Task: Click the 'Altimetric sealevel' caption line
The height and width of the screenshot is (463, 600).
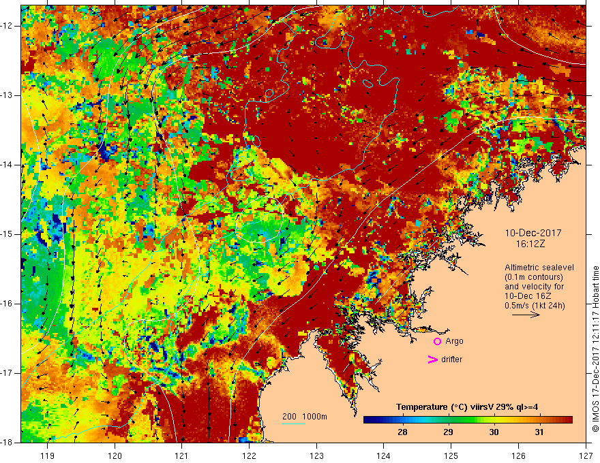Action: pos(539,268)
